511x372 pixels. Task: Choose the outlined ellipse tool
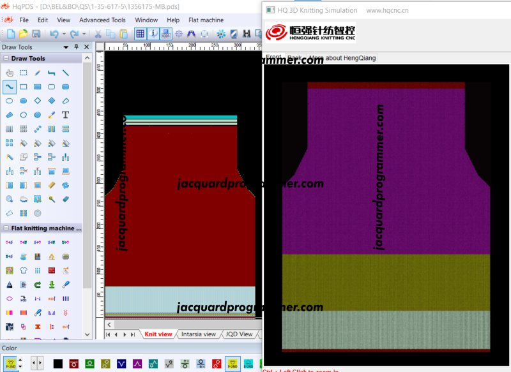coord(10,101)
